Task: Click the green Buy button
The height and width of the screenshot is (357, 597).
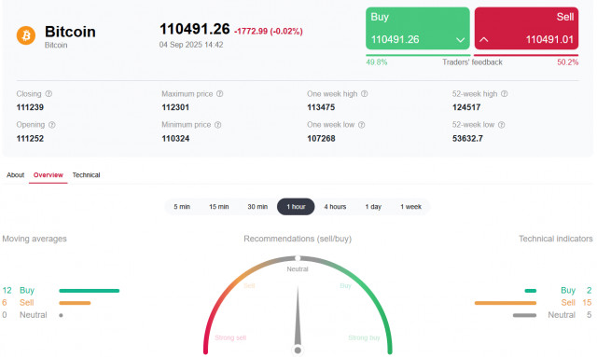Action: point(418,29)
